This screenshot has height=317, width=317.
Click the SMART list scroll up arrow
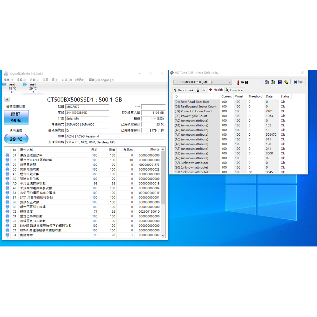click(163, 149)
